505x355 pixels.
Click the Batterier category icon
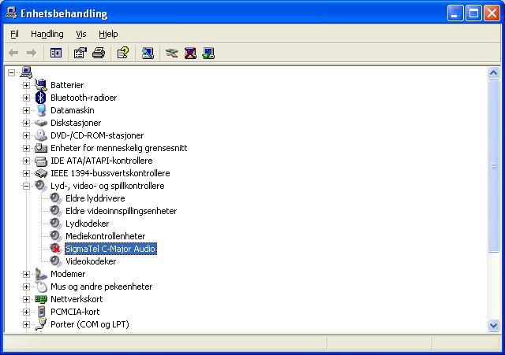(x=40, y=85)
